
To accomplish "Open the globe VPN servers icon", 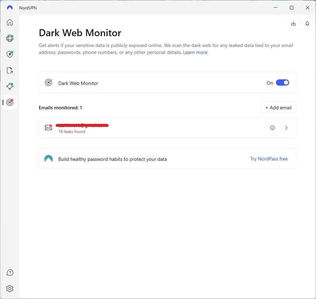I will pos(10,38).
